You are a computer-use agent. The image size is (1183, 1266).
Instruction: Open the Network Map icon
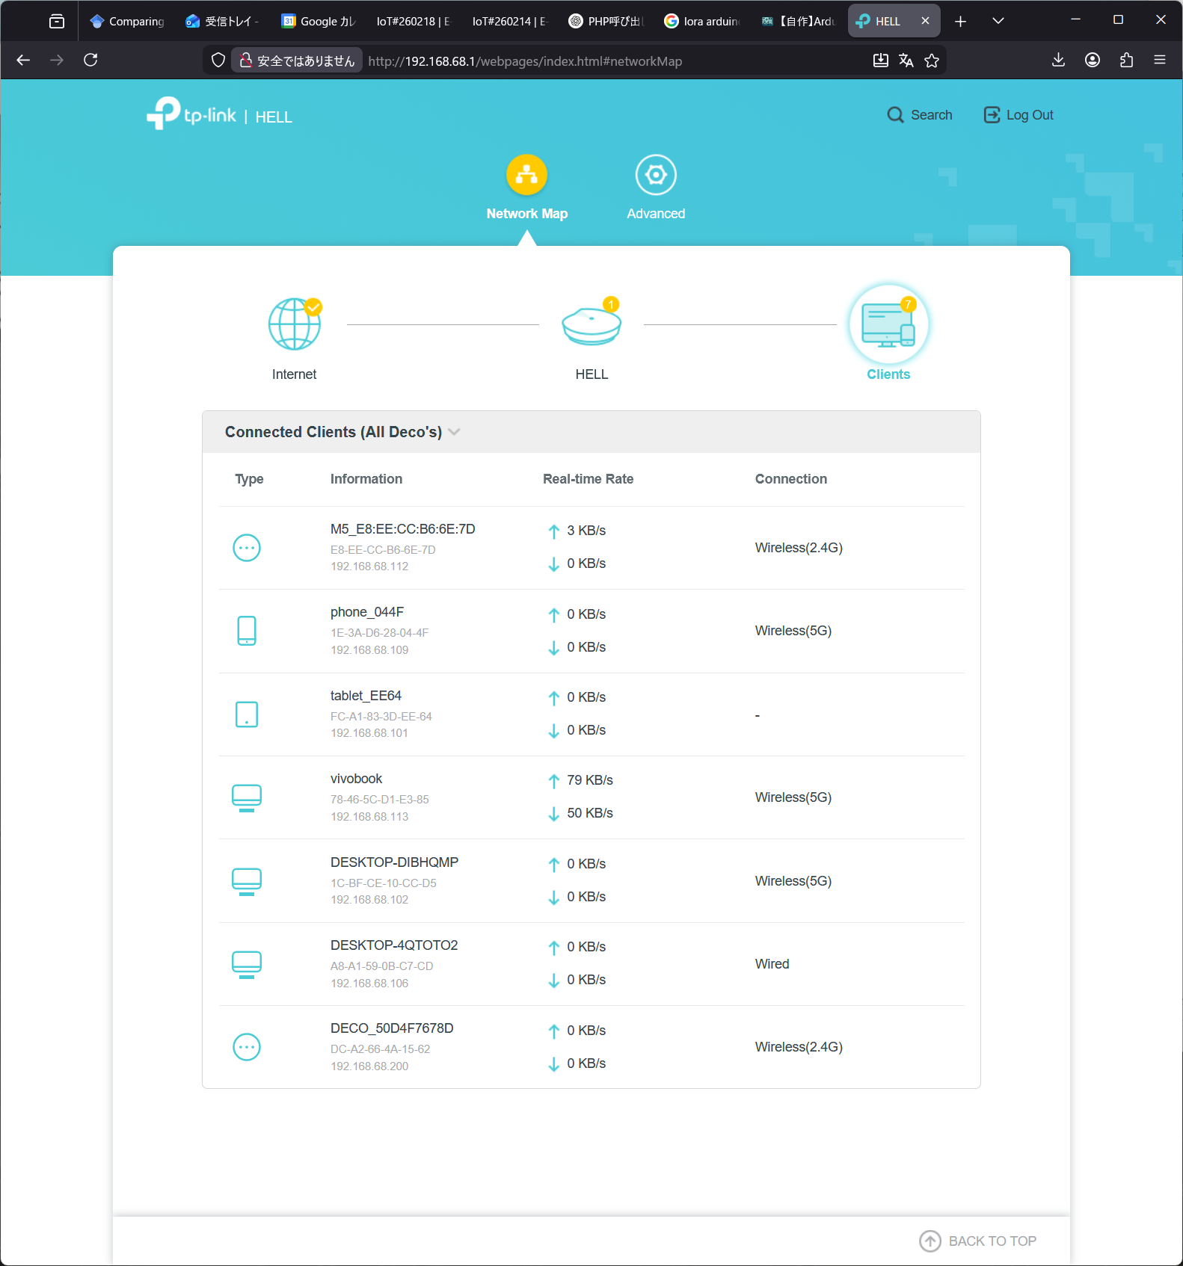(x=526, y=175)
